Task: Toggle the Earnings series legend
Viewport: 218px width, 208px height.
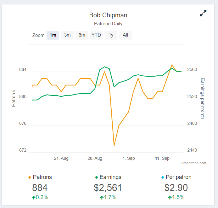Action: pyautogui.click(x=108, y=177)
